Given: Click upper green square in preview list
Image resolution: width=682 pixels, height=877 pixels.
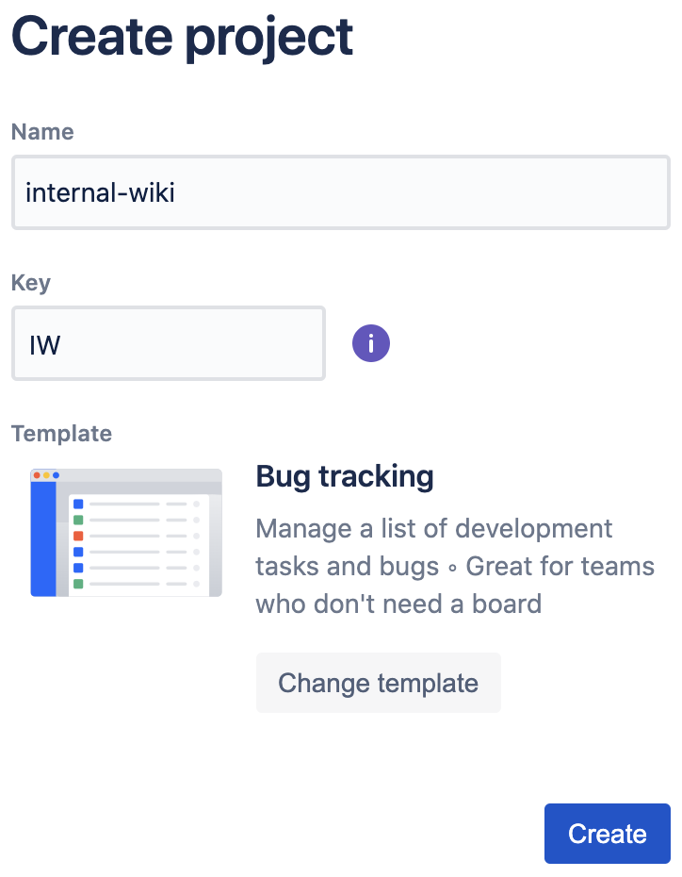Looking at the screenshot, I should pyautogui.click(x=78, y=520).
